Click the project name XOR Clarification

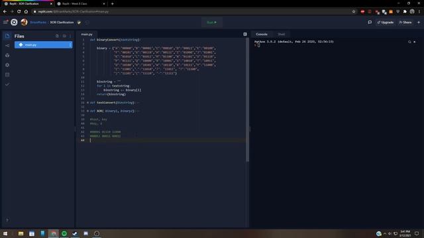(x=62, y=22)
